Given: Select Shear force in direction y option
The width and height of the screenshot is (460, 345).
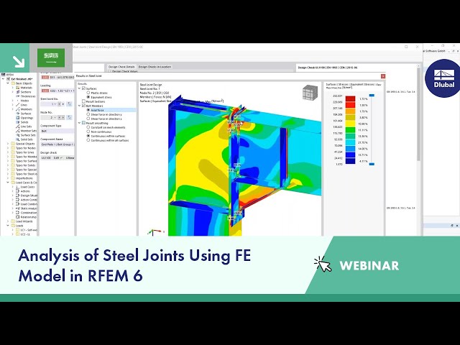Looking at the screenshot, I should pyautogui.click(x=88, y=114).
